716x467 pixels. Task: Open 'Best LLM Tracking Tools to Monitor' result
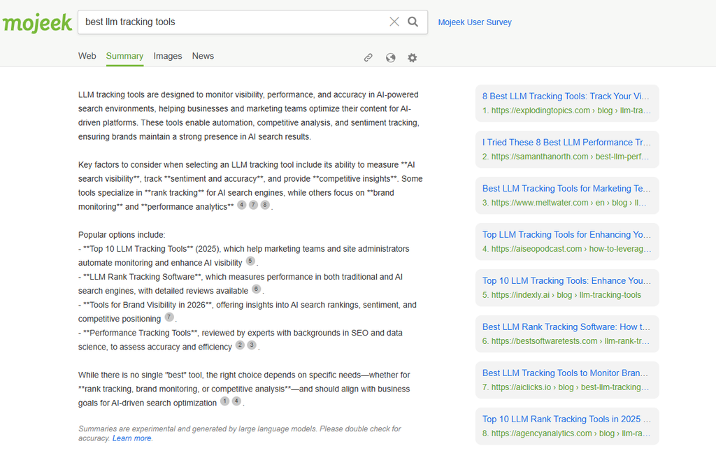(x=566, y=373)
